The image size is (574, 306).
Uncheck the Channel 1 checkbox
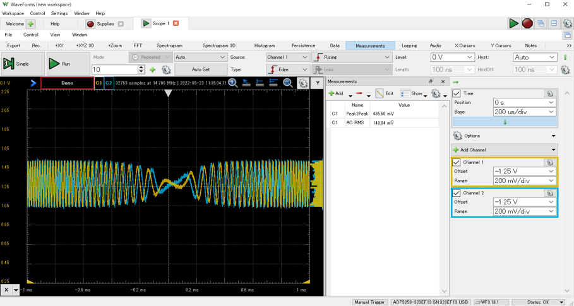tap(457, 162)
